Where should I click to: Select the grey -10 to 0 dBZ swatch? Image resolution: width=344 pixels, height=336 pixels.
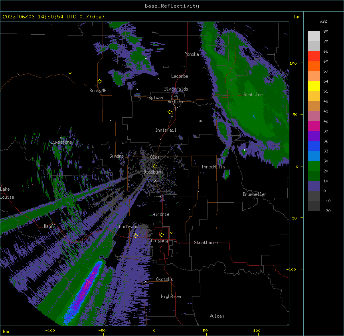[x=314, y=196]
